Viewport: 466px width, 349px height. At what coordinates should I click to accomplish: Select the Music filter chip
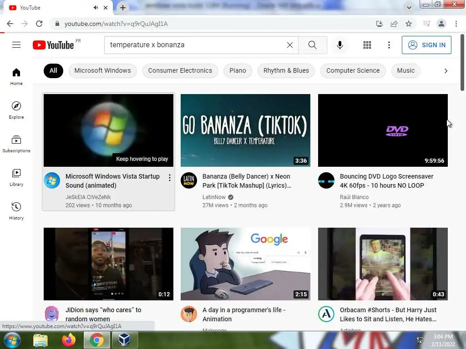coord(405,70)
